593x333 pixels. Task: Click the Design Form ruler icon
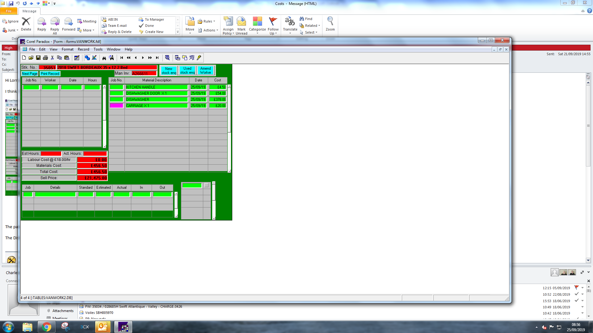95,58
